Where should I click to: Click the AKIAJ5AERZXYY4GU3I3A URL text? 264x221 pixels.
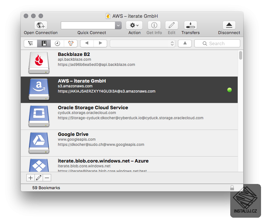click(x=106, y=91)
